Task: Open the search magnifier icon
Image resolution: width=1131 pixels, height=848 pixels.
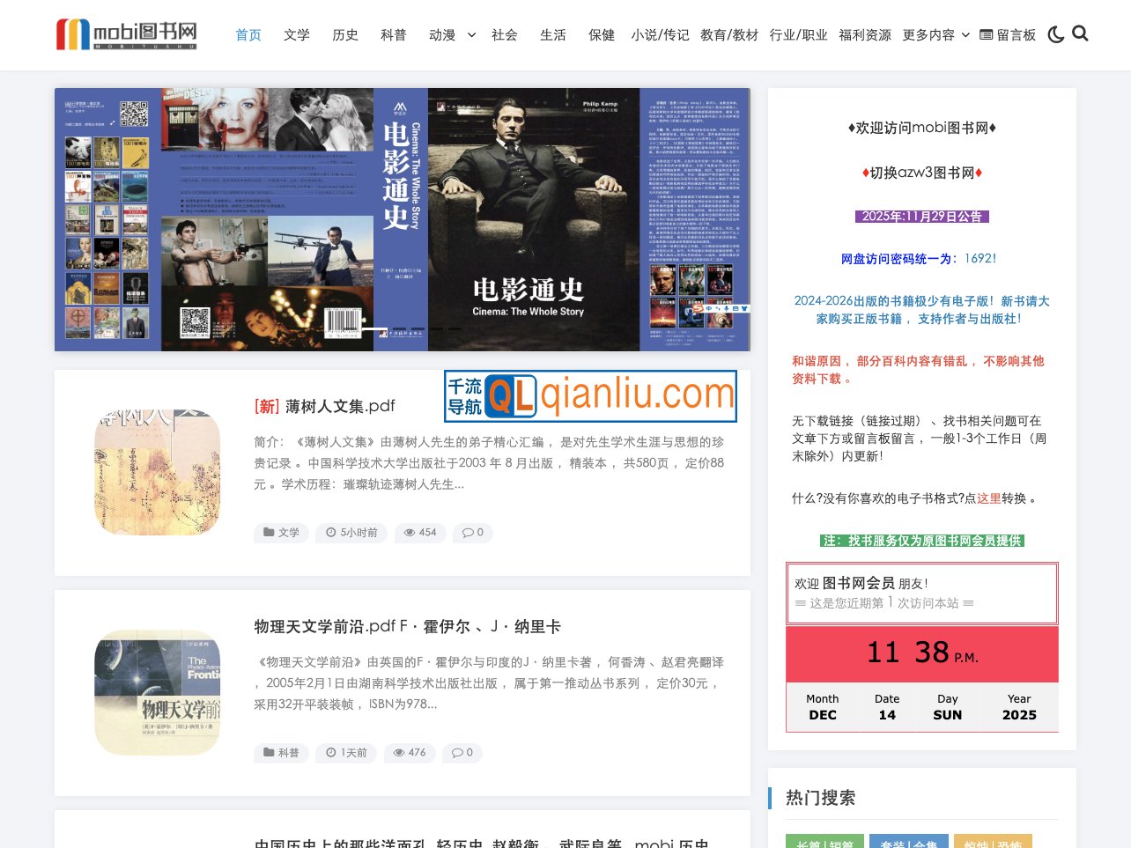Action: 1080,34
